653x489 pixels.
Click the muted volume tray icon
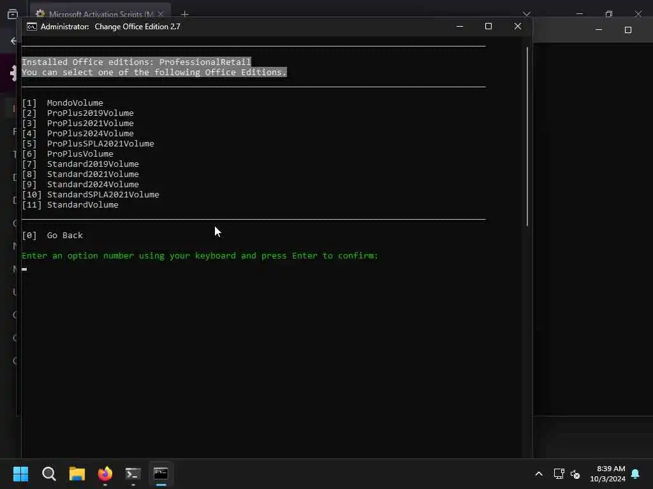point(575,474)
